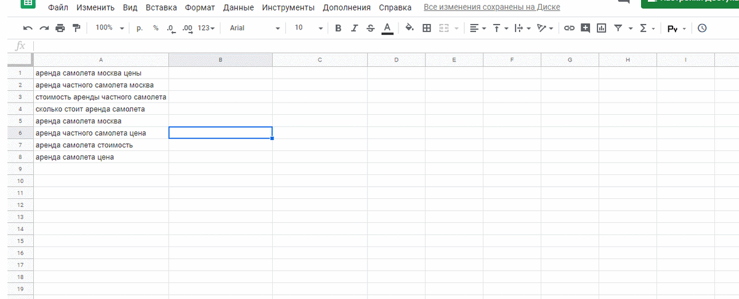Select cell 'аренда самолета москва цены'
This screenshot has width=739, height=299.
pyautogui.click(x=100, y=73)
